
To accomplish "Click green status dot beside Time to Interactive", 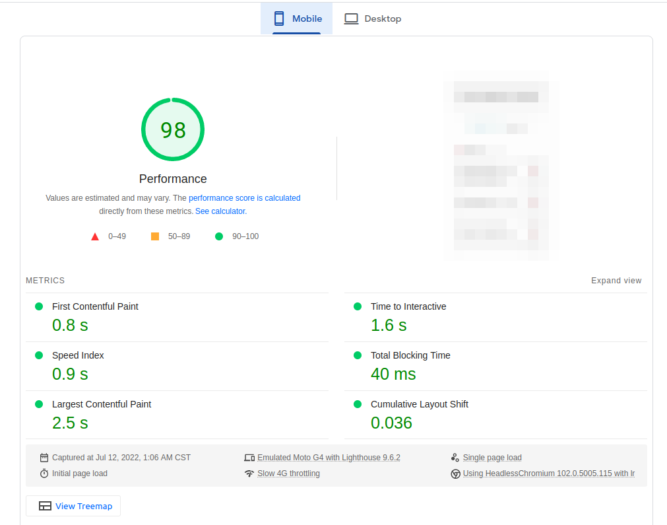I will click(x=358, y=306).
